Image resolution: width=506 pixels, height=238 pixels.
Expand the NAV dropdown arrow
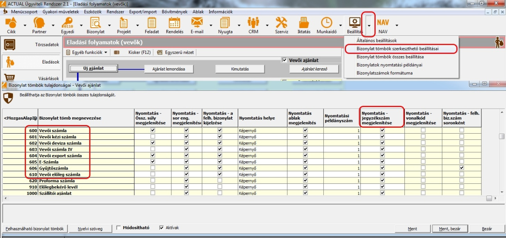tap(397, 25)
